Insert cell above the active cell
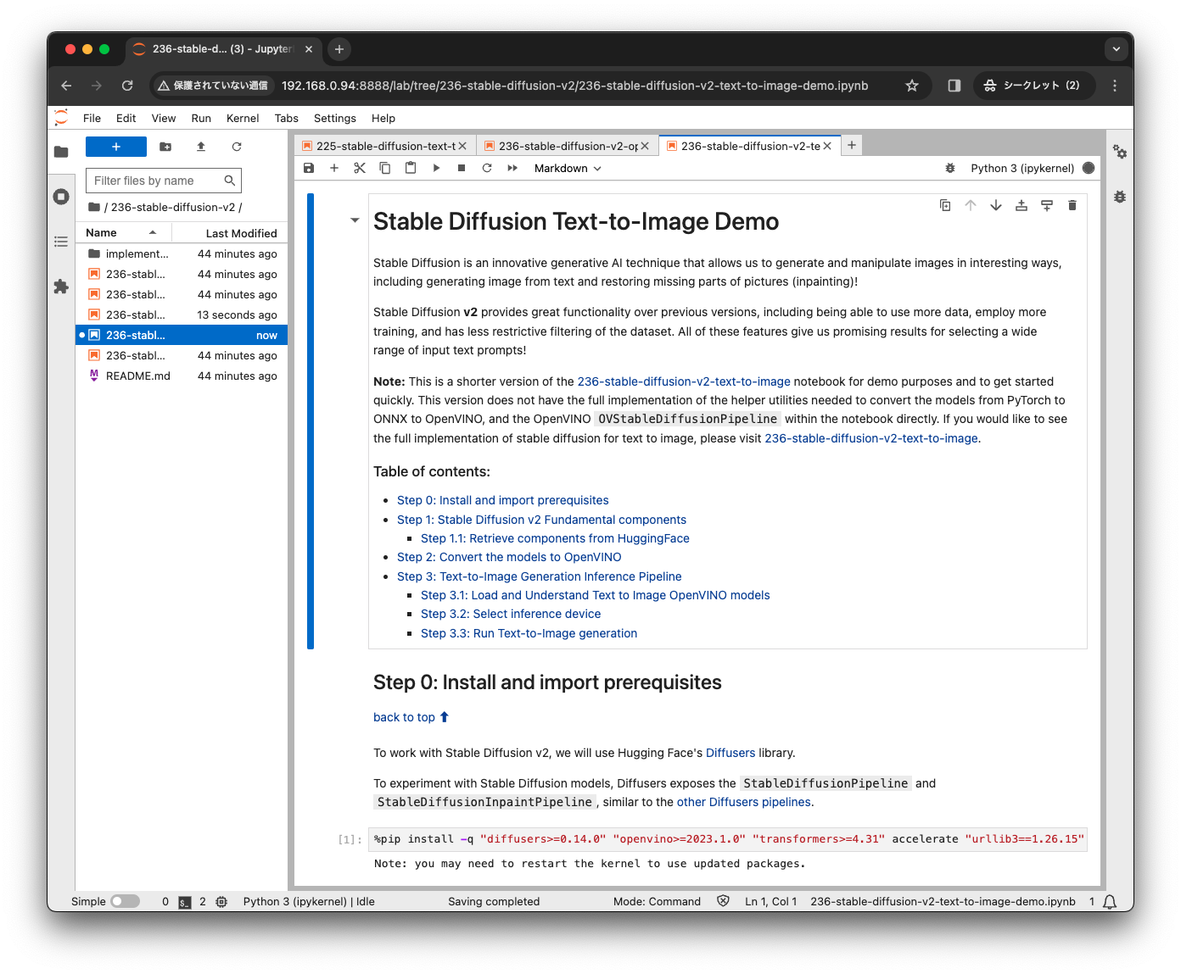Image resolution: width=1181 pixels, height=974 pixels. [x=1021, y=205]
